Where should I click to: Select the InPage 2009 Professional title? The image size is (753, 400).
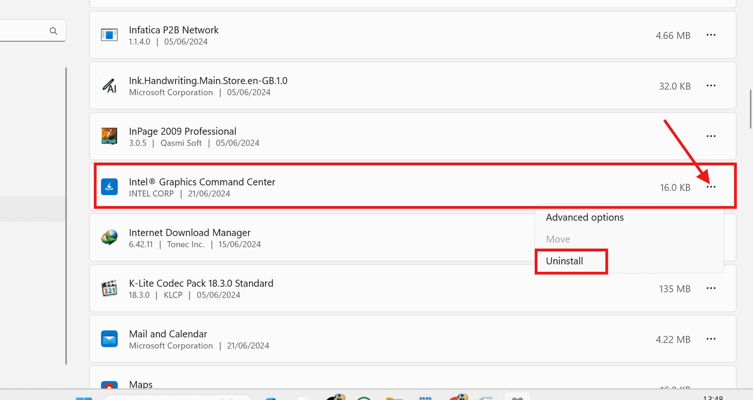pyautogui.click(x=183, y=132)
